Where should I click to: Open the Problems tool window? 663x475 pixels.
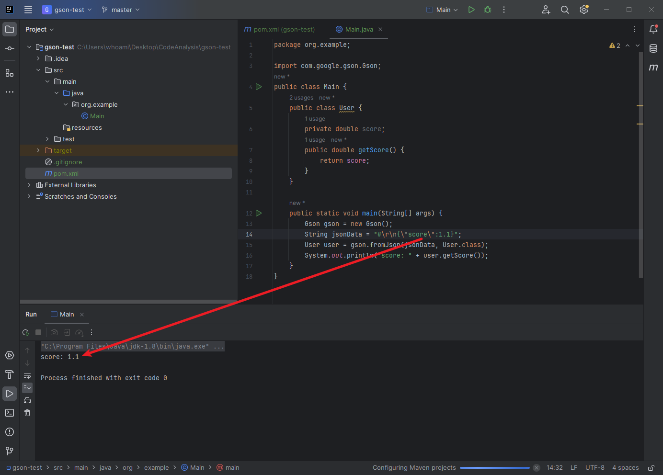pos(10,432)
